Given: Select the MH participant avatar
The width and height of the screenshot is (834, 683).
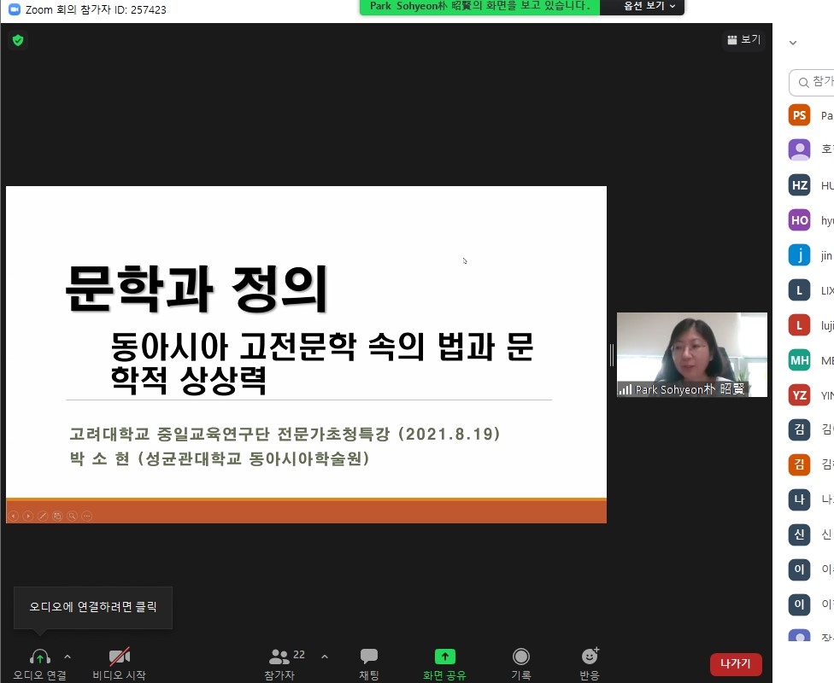Looking at the screenshot, I should (799, 360).
